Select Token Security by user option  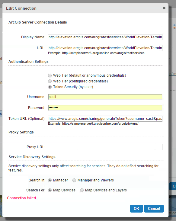(50, 87)
